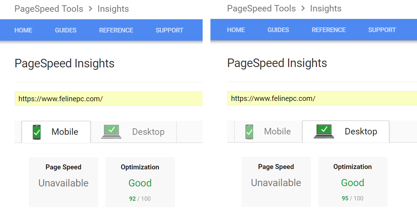
Task: Click Optimization heading in right panel
Action: [x=353, y=167]
